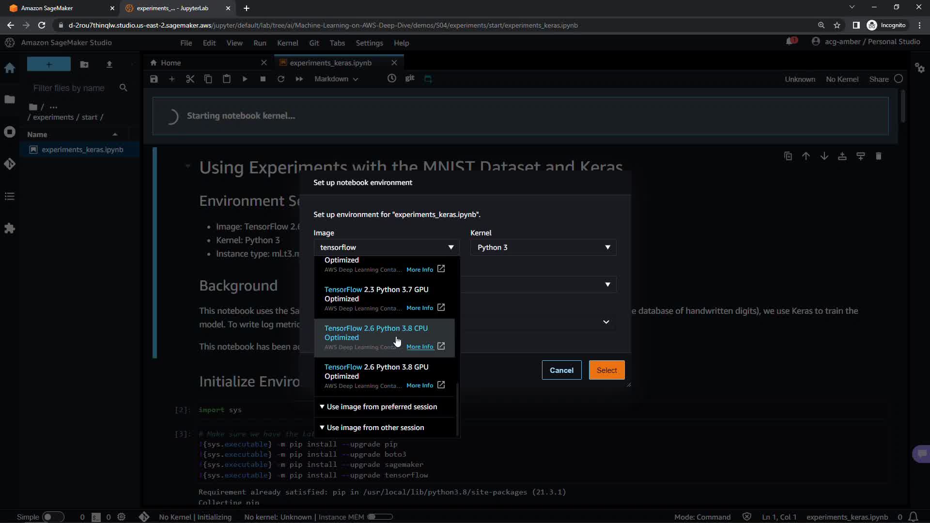Open the Git sidebar icon
The image size is (930, 523).
(10, 164)
